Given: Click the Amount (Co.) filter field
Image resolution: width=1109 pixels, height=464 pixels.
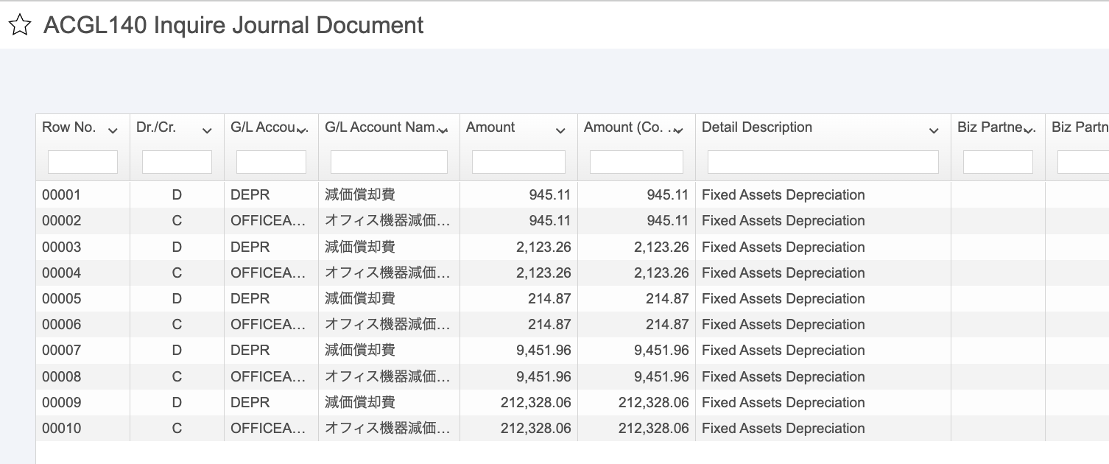Looking at the screenshot, I should click(636, 162).
